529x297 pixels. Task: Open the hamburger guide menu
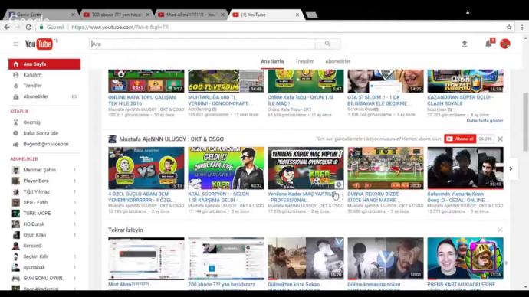16,44
